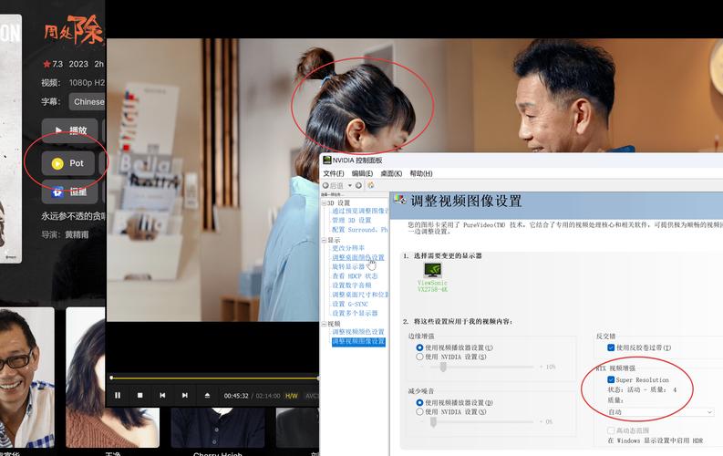Open the 质量 自动 quality dropdown
Viewport: 723px width, 456px height.
click(660, 411)
